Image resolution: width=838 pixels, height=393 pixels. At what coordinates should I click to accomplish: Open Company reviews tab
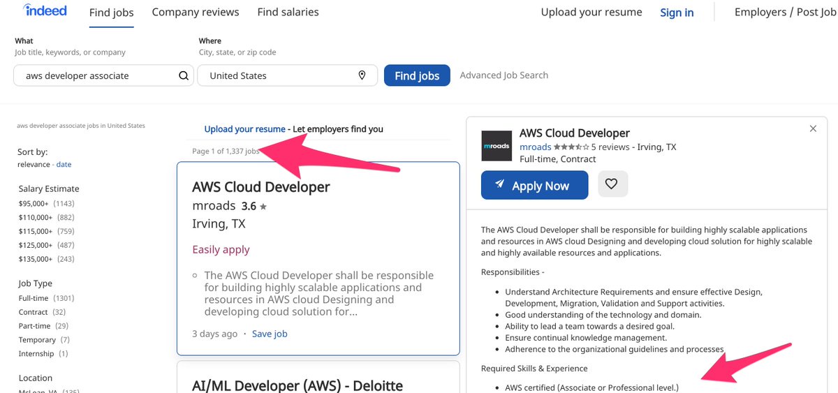[x=196, y=12]
